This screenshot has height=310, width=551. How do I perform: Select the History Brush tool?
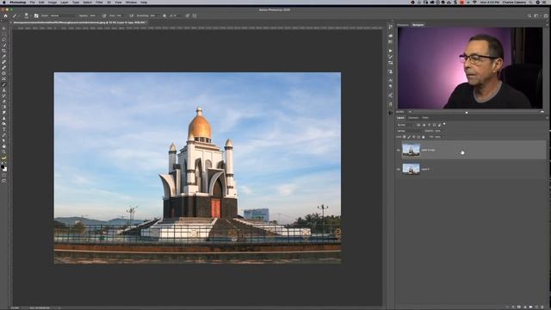[x=3, y=96]
